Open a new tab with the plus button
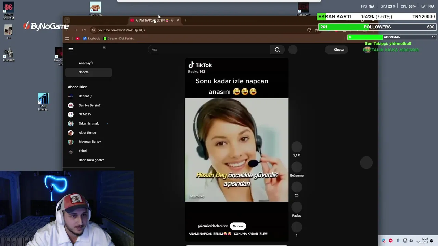The width and height of the screenshot is (438, 246). pos(186,20)
